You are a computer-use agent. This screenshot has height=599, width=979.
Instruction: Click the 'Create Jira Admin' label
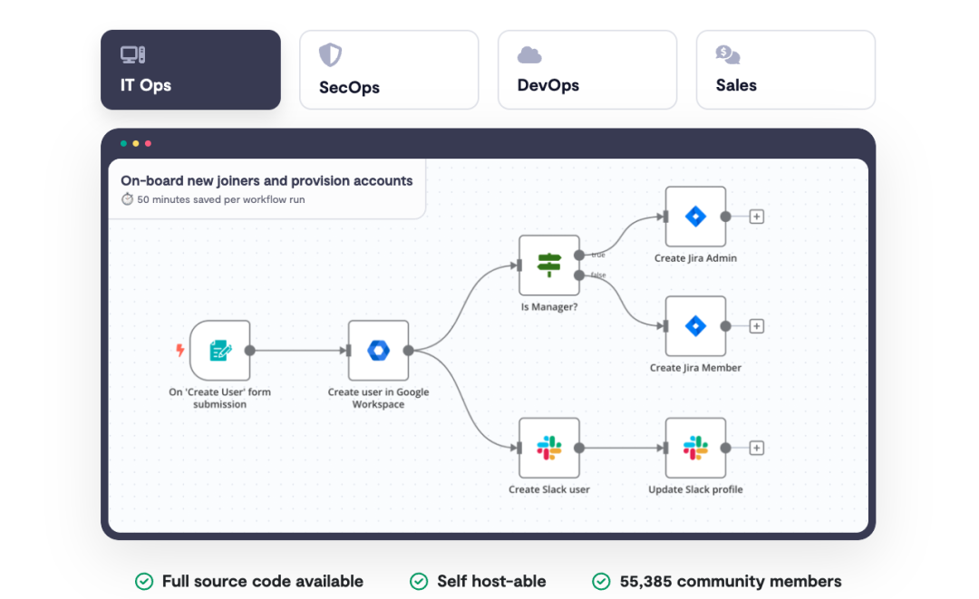[695, 258]
